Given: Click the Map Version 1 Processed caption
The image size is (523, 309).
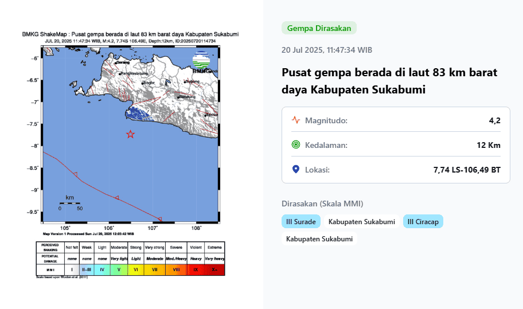Looking at the screenshot, I should pyautogui.click(x=88, y=234).
